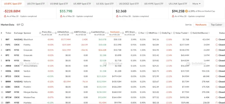Click the warning icon under -$228.88M

pos(5,16)
